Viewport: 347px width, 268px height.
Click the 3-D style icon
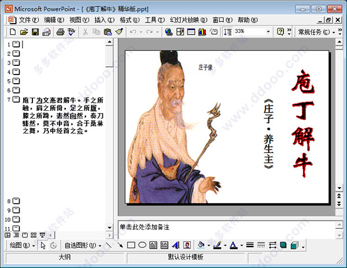point(294,245)
